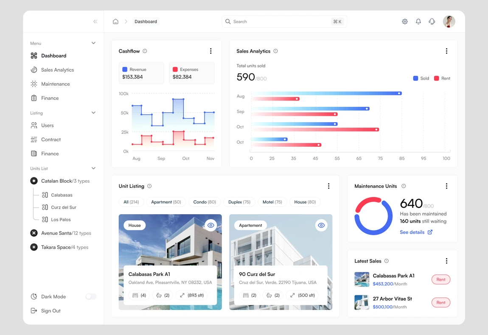
Task: Open the Cashflow three-dot options menu
Action: pyautogui.click(x=211, y=51)
